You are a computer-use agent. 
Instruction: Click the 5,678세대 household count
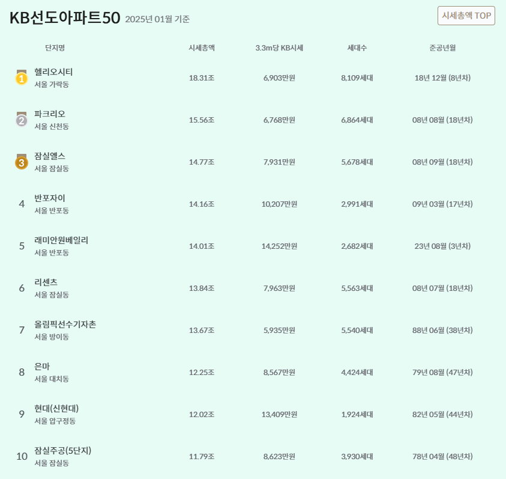click(x=357, y=162)
